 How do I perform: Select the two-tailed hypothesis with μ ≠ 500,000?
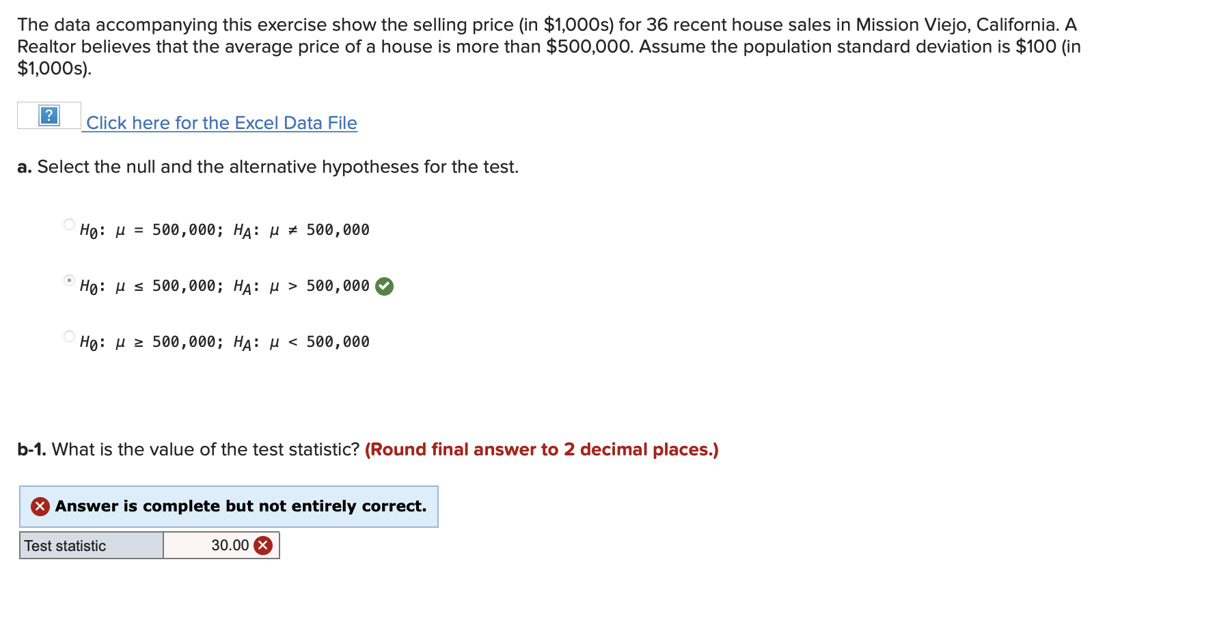pos(69,224)
